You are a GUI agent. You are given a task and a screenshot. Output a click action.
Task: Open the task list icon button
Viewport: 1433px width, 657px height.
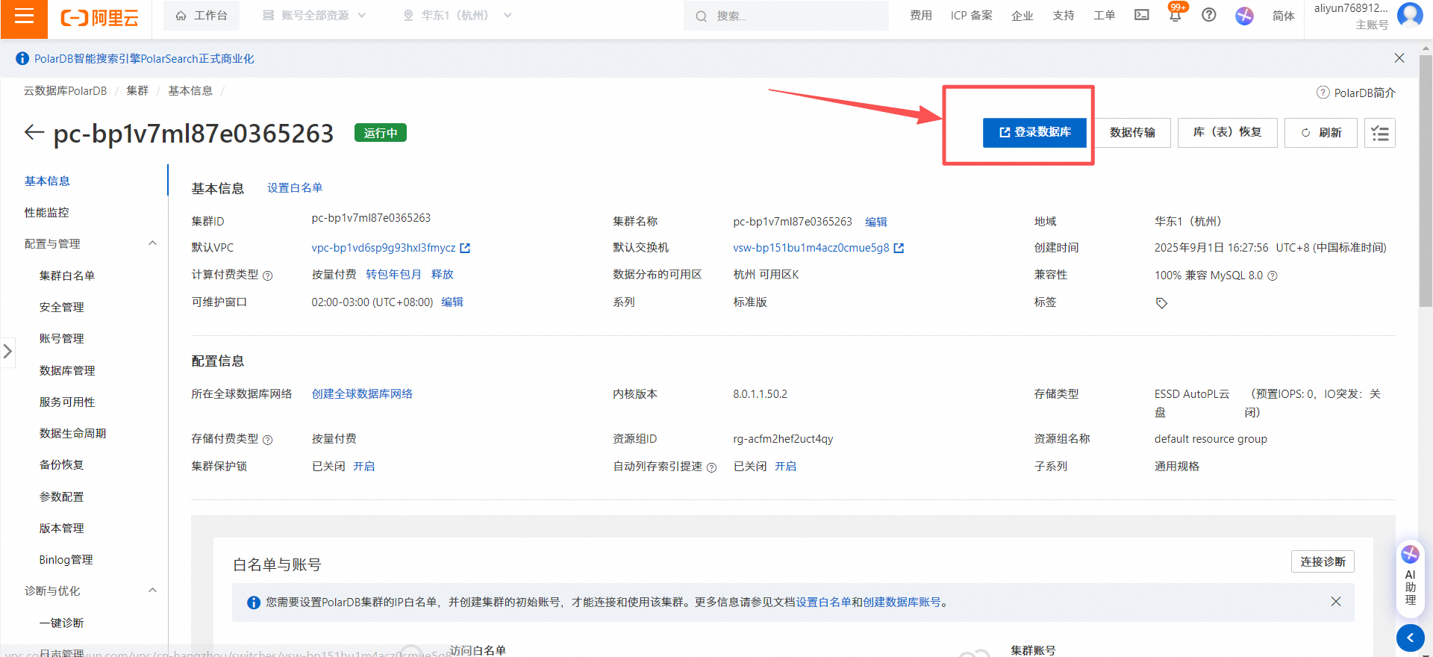(x=1380, y=133)
